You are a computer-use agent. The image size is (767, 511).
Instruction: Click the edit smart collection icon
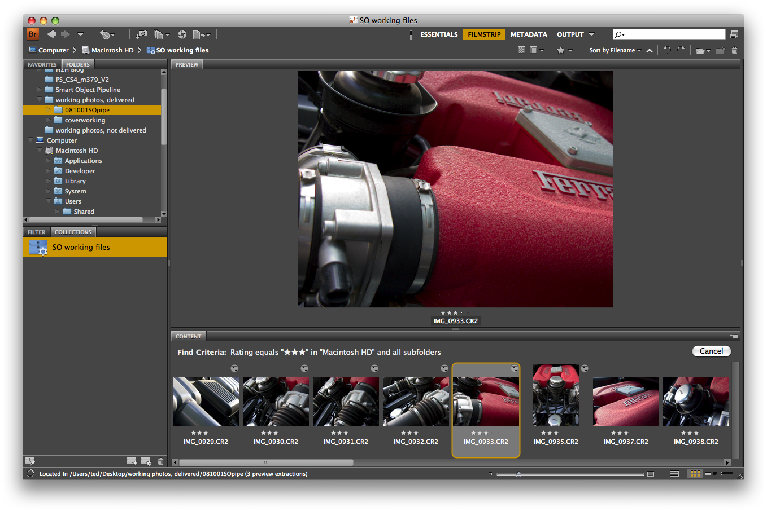[x=30, y=461]
